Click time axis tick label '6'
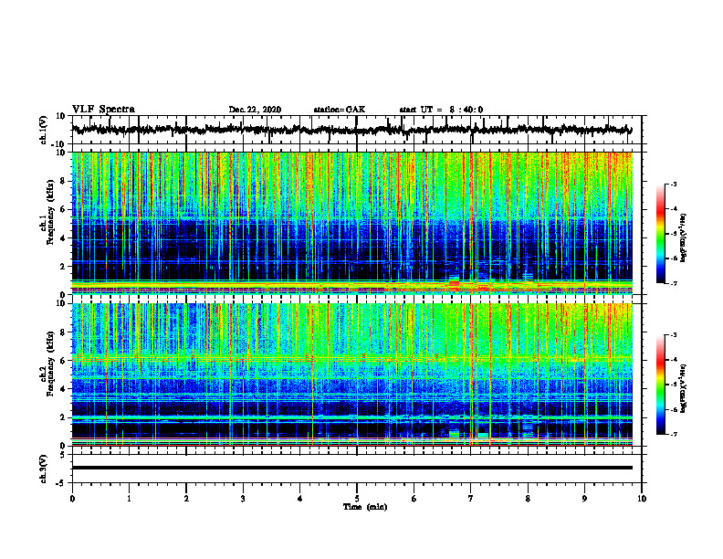Screen dimensions: 723x559 (414, 499)
